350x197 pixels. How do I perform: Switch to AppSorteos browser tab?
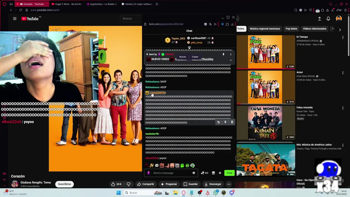(102, 4)
